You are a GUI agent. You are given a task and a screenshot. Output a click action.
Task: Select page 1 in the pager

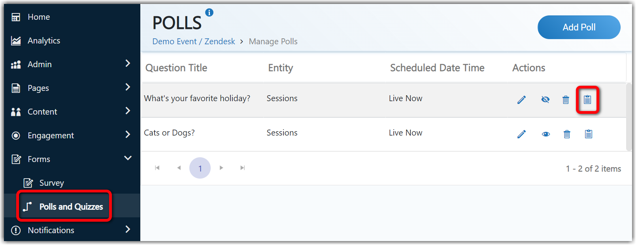[x=200, y=168]
